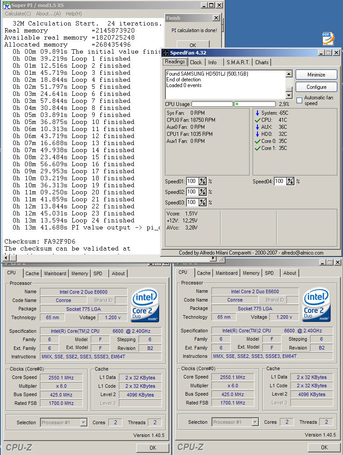The width and height of the screenshot is (343, 455).
Task: Adjust Speed04 with its spinner arrows
Action: pyautogui.click(x=290, y=182)
